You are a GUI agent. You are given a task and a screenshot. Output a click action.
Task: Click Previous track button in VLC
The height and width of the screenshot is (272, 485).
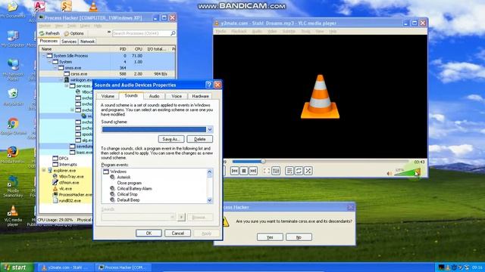tap(234, 171)
